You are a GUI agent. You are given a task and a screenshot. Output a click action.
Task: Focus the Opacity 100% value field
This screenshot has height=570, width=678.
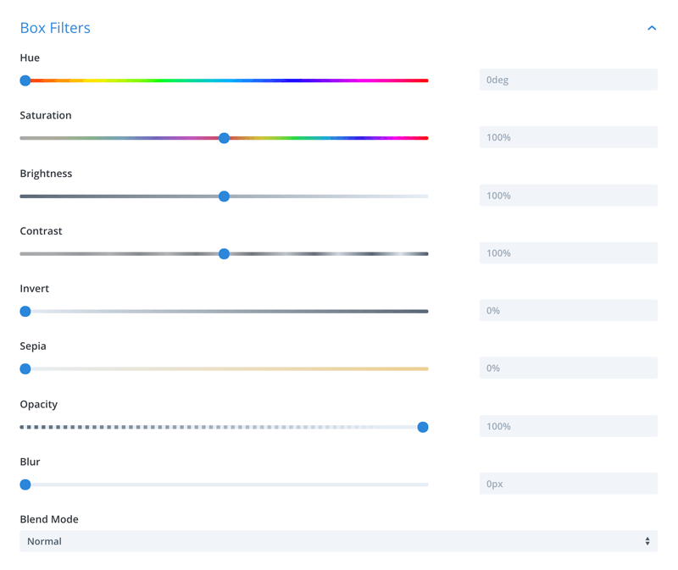click(x=569, y=426)
